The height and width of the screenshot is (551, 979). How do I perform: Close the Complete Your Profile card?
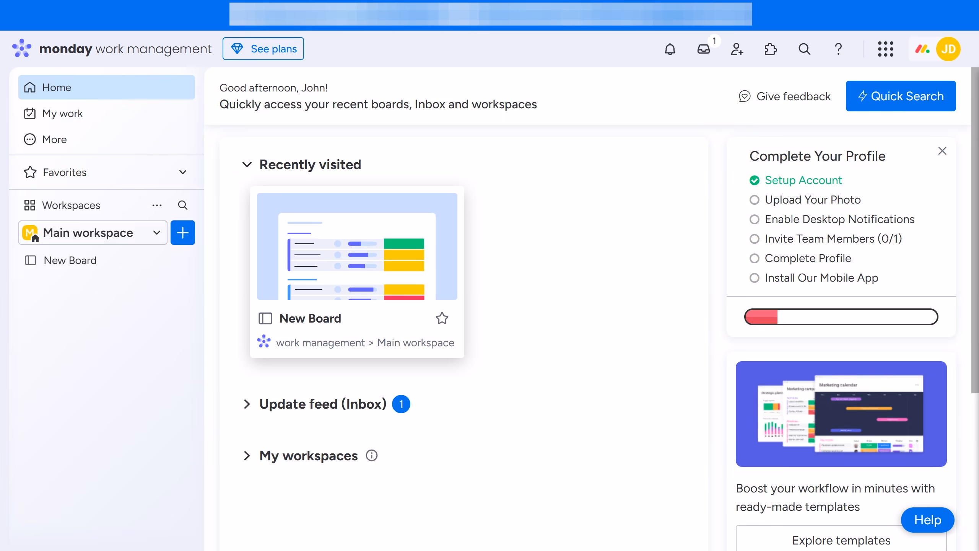[x=942, y=151]
